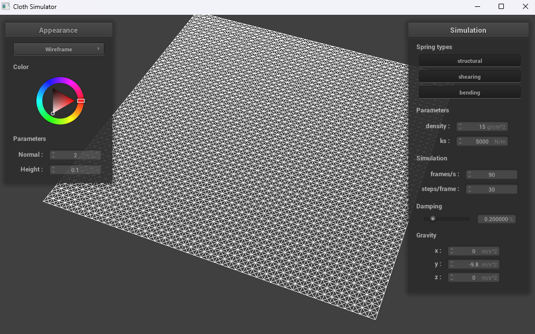This screenshot has width=535, height=334.
Task: Click the gravity z stepper arrows
Action: [452, 278]
